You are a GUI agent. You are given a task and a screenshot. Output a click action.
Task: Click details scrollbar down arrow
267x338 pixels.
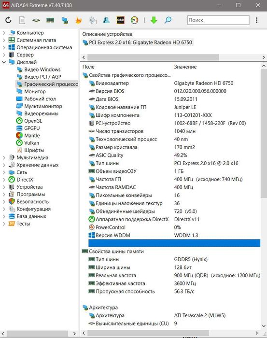coord(264,326)
